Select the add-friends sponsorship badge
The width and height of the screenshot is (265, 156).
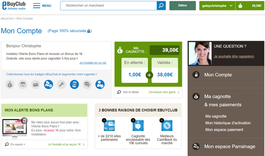(49, 84)
